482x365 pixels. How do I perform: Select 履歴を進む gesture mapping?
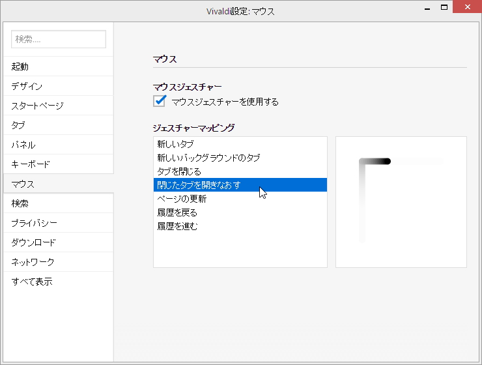coord(240,226)
